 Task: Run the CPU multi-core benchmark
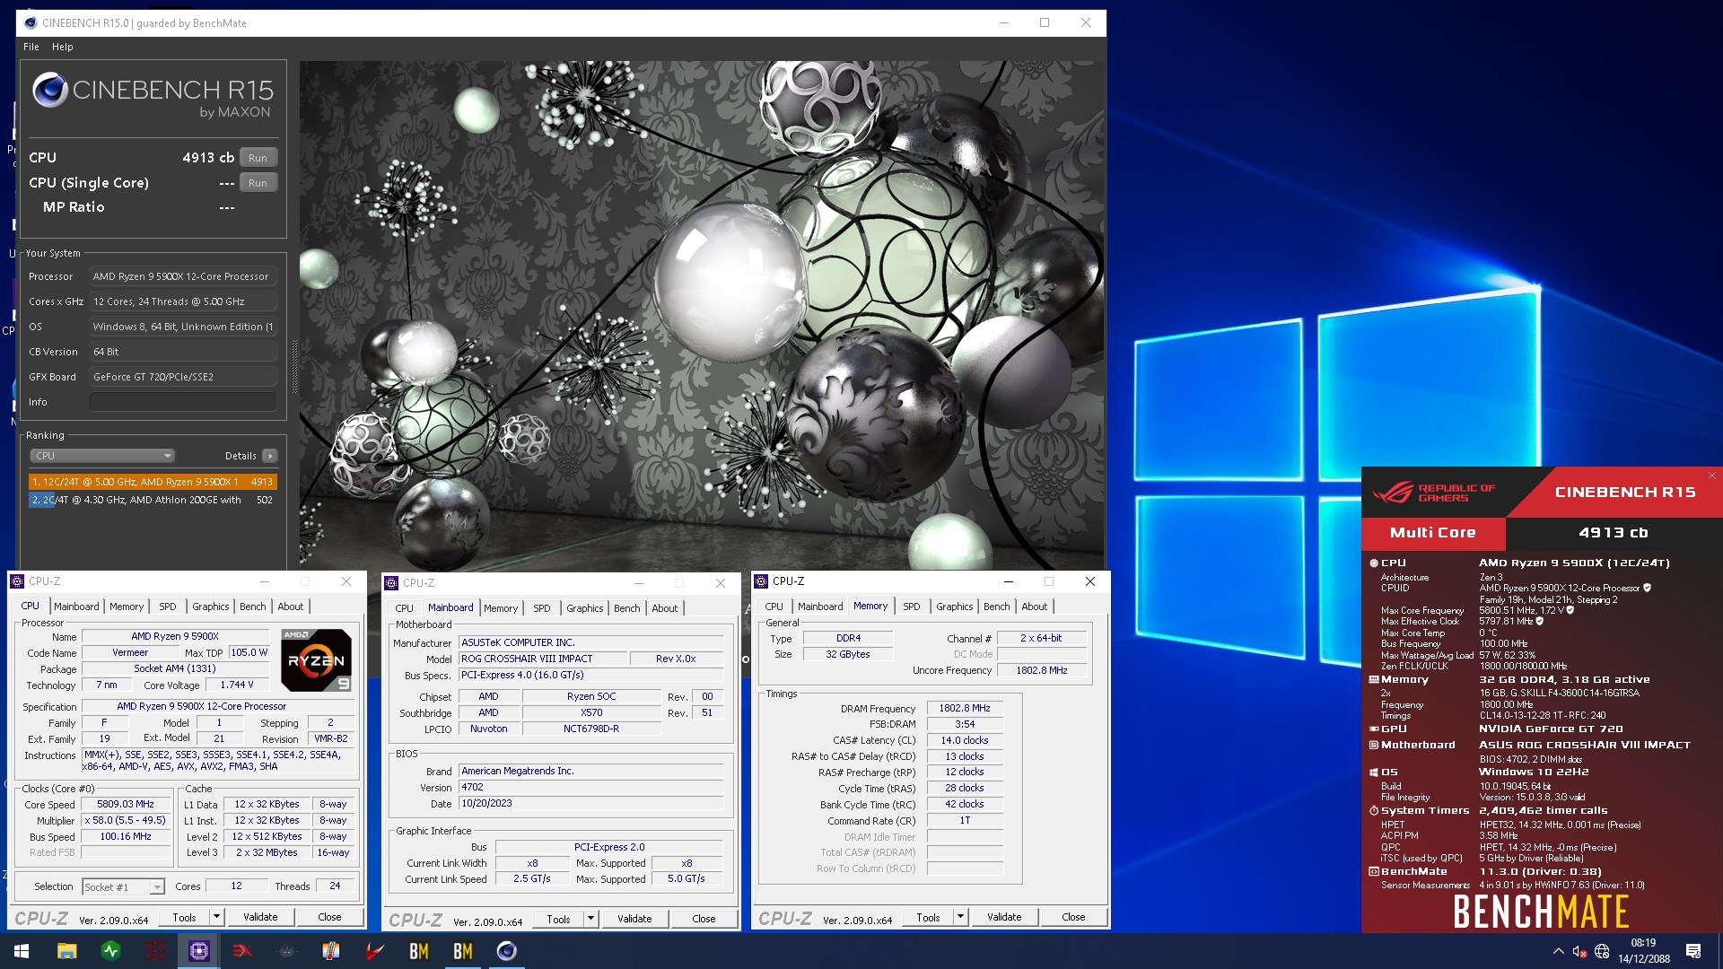[x=258, y=158]
